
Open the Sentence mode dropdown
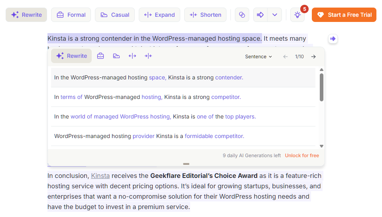tap(258, 57)
